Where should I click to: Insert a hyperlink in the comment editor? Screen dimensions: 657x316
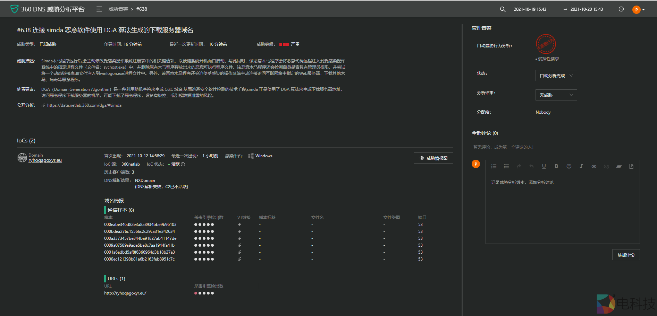pyautogui.click(x=594, y=166)
